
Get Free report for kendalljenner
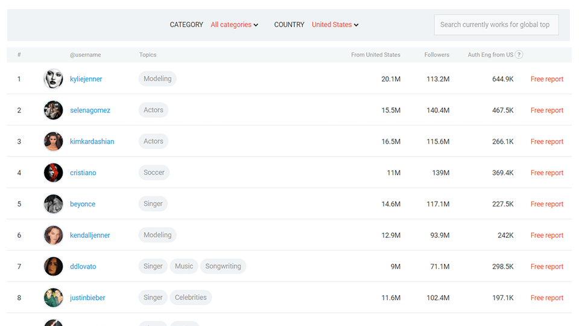coord(547,235)
